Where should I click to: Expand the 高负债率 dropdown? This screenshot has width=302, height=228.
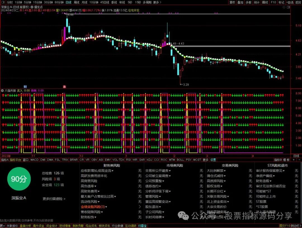pyautogui.click(x=88, y=186)
